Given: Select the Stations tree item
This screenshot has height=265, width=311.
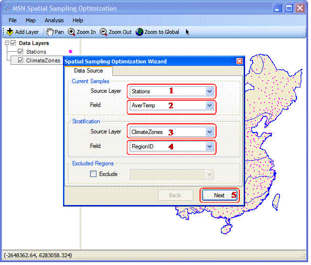Looking at the screenshot, I should coord(36,52).
